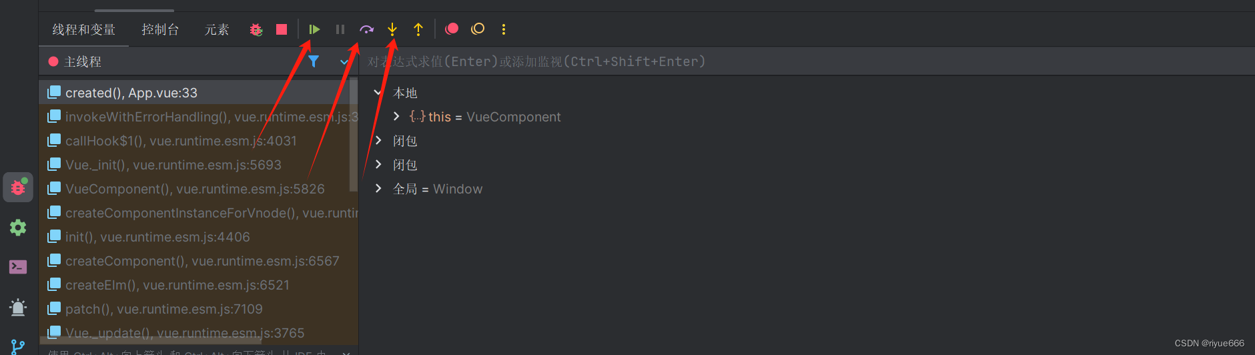Screen dimensions: 1255x355
Task: Open the thread selector dropdown arrow
Action: click(344, 62)
